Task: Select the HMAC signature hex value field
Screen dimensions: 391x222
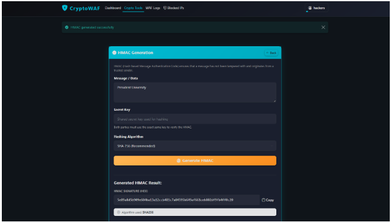Action: pos(187,200)
